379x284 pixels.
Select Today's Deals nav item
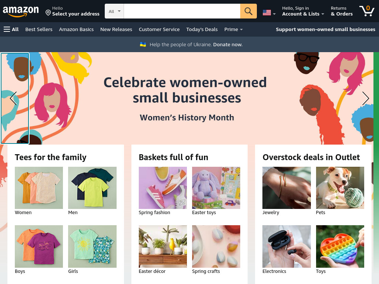tap(202, 30)
